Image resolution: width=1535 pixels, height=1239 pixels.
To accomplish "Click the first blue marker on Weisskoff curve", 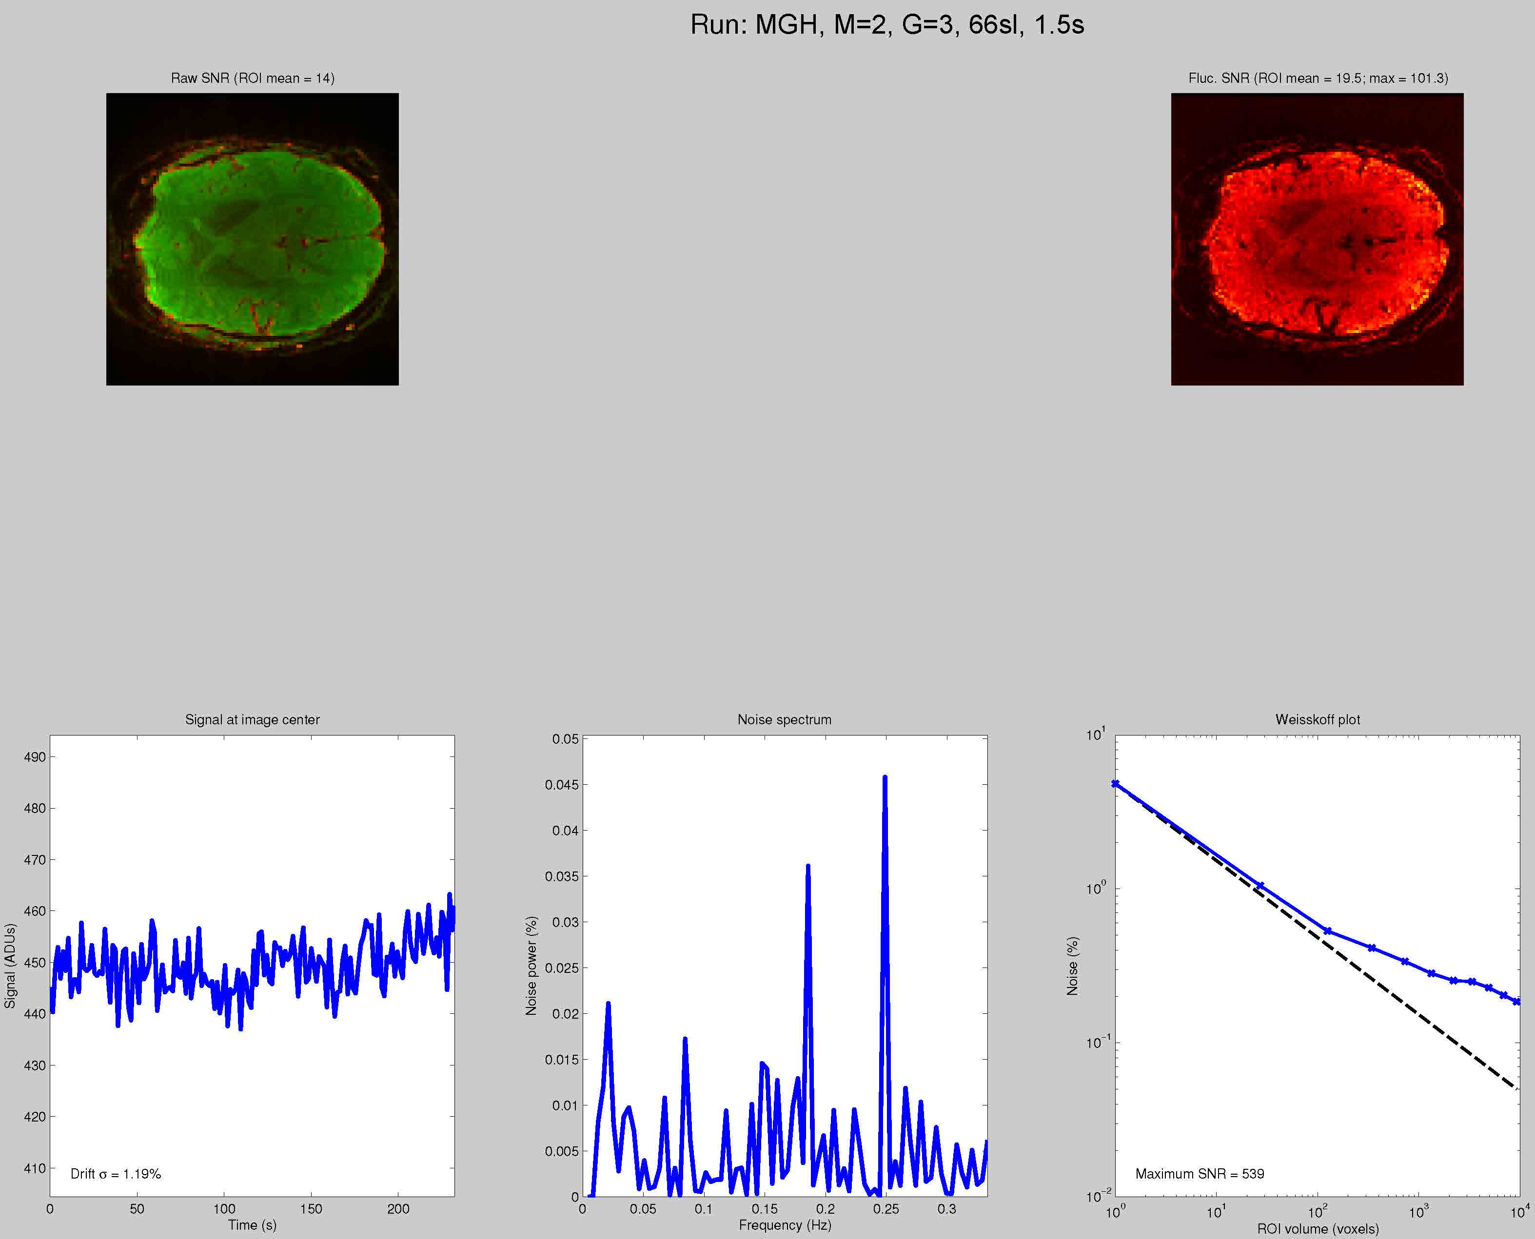I will [1115, 784].
